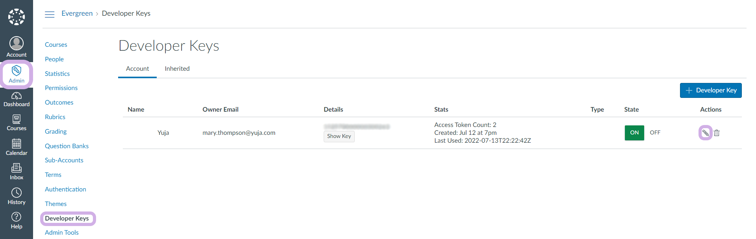The image size is (756, 239).
Task: Click pencil icon to edit Yuja key
Action: [x=705, y=133]
